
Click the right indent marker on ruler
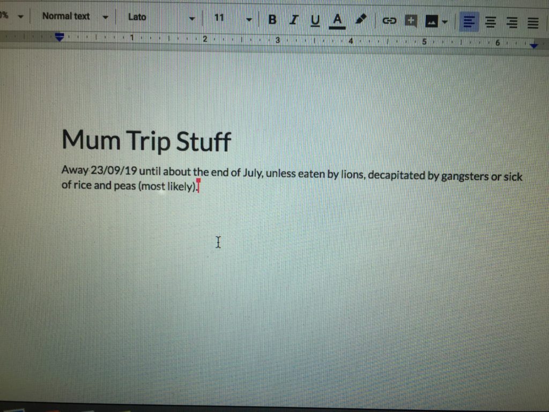click(533, 46)
